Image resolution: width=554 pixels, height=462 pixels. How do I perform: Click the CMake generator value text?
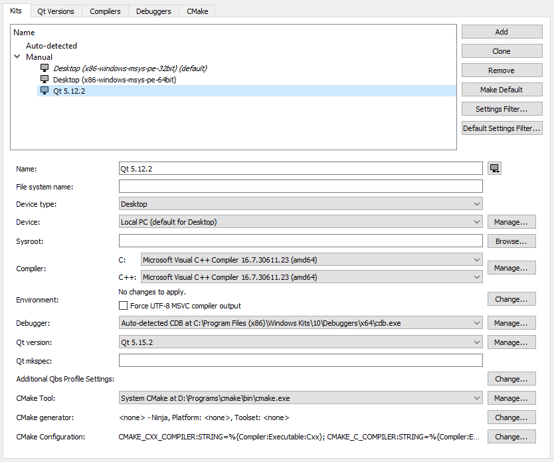204,417
